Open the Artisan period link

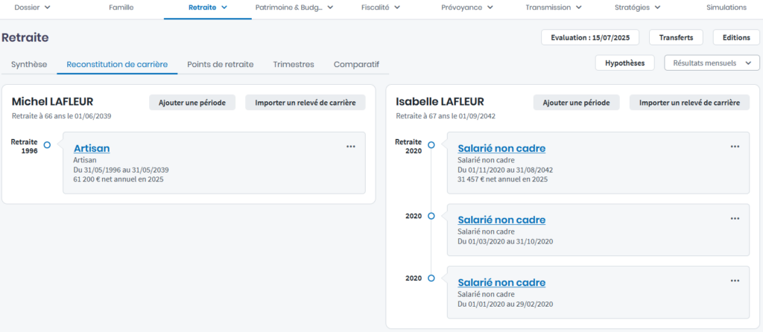[92, 148]
